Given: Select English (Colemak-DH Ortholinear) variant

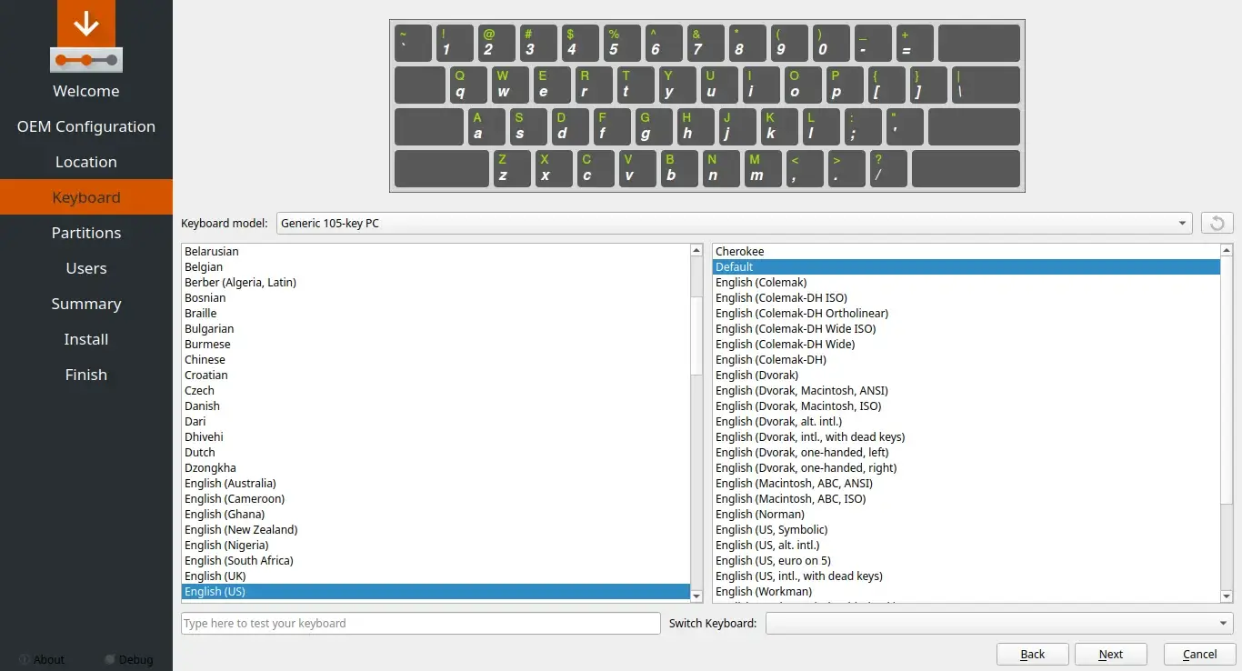Looking at the screenshot, I should pos(967,313).
